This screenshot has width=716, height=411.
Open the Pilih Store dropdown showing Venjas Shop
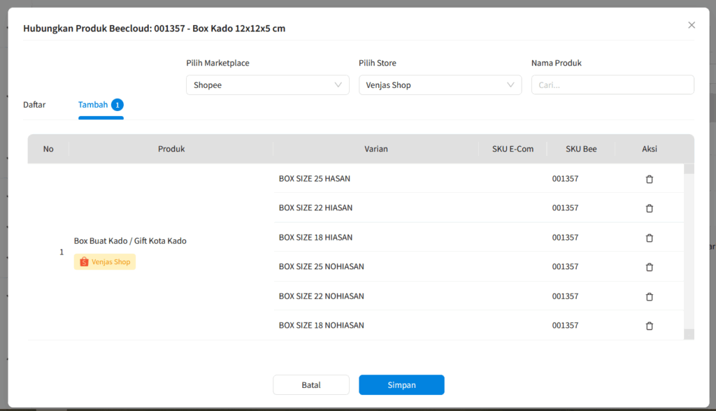click(x=440, y=85)
